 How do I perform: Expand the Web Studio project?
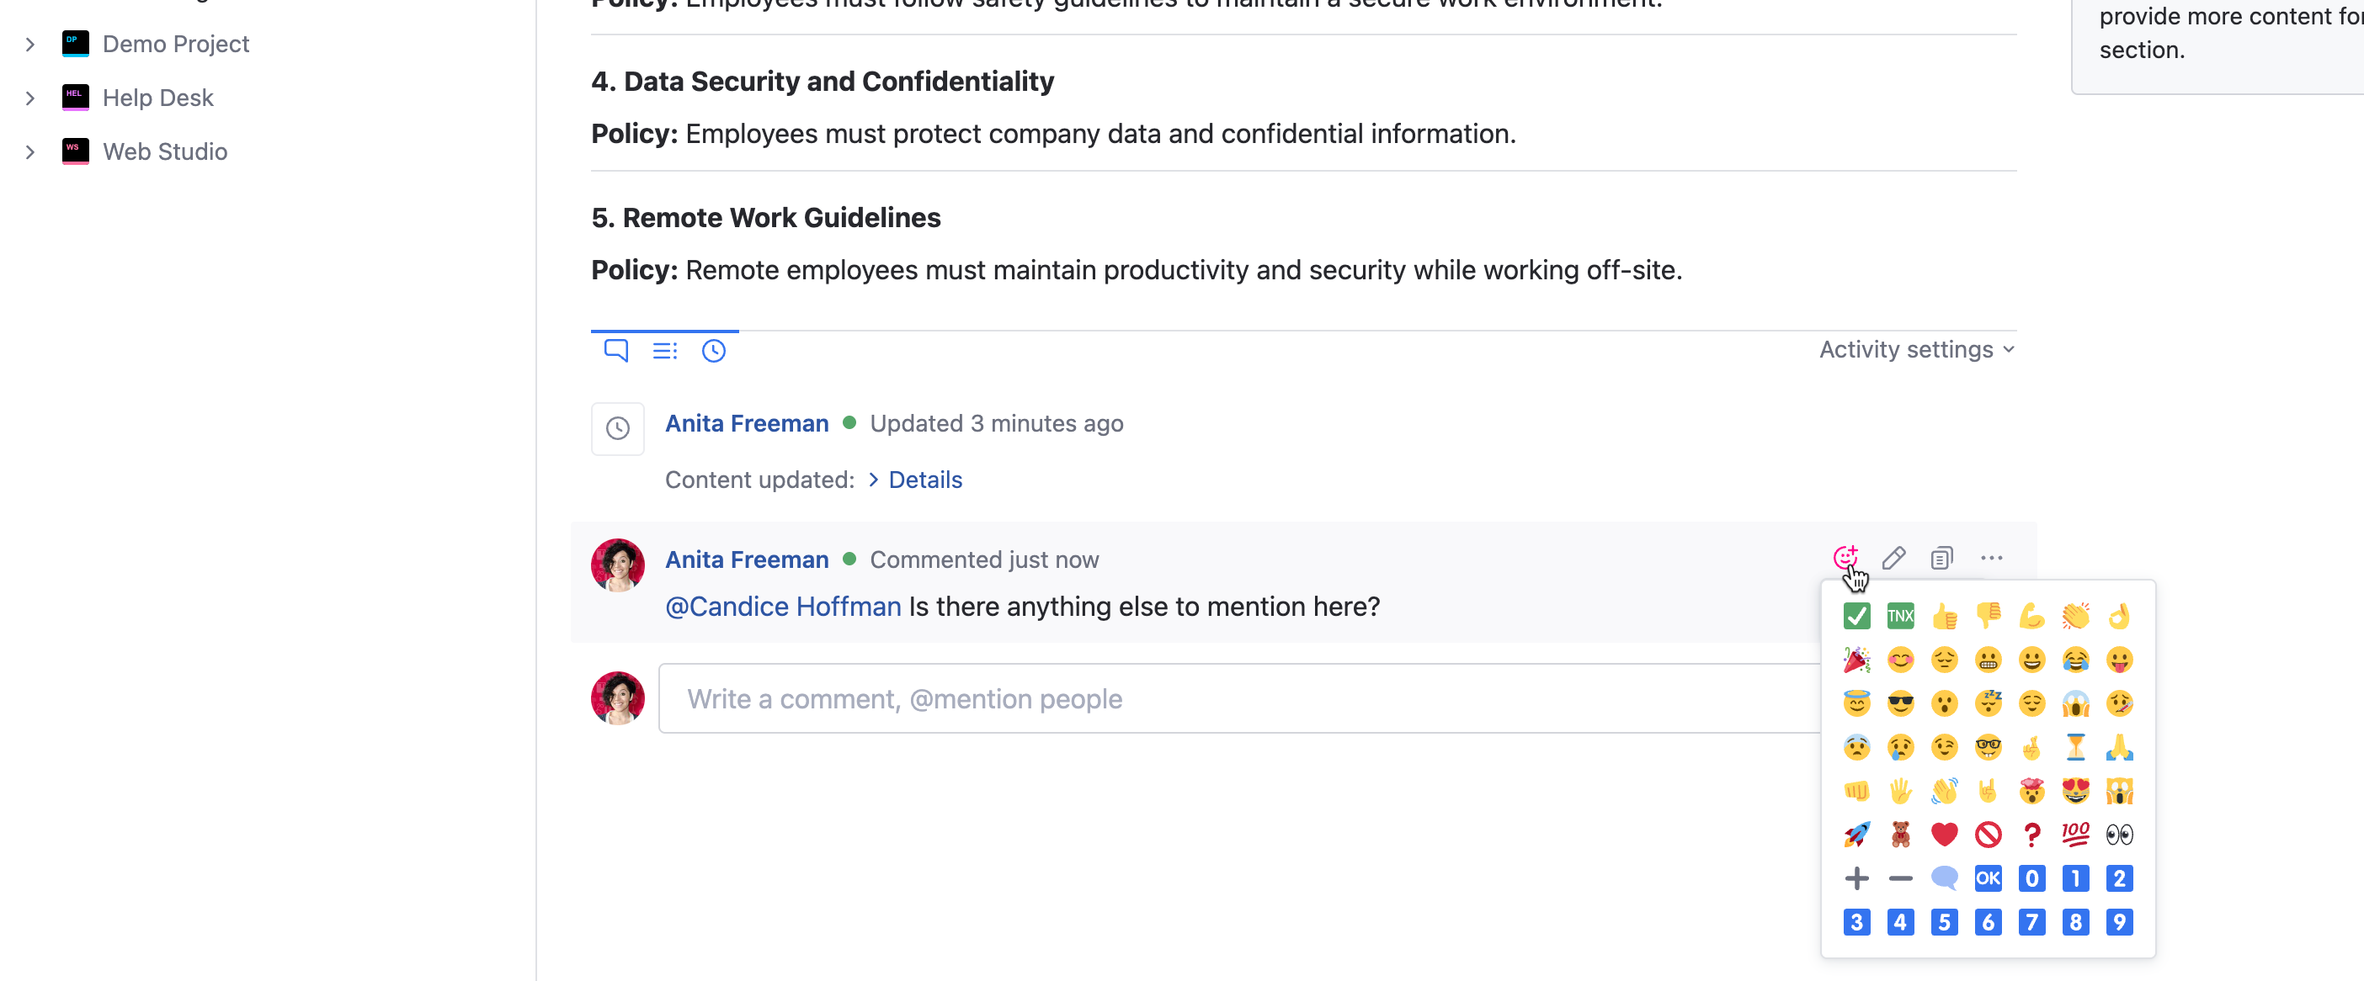30,152
